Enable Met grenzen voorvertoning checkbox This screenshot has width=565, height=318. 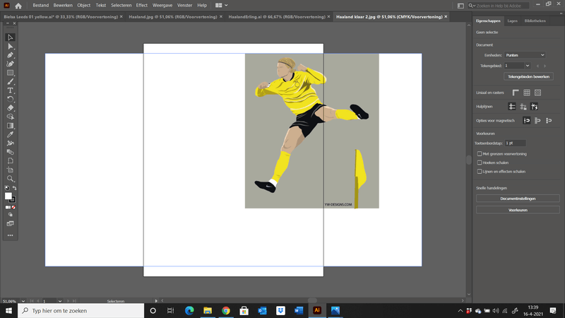click(x=480, y=153)
